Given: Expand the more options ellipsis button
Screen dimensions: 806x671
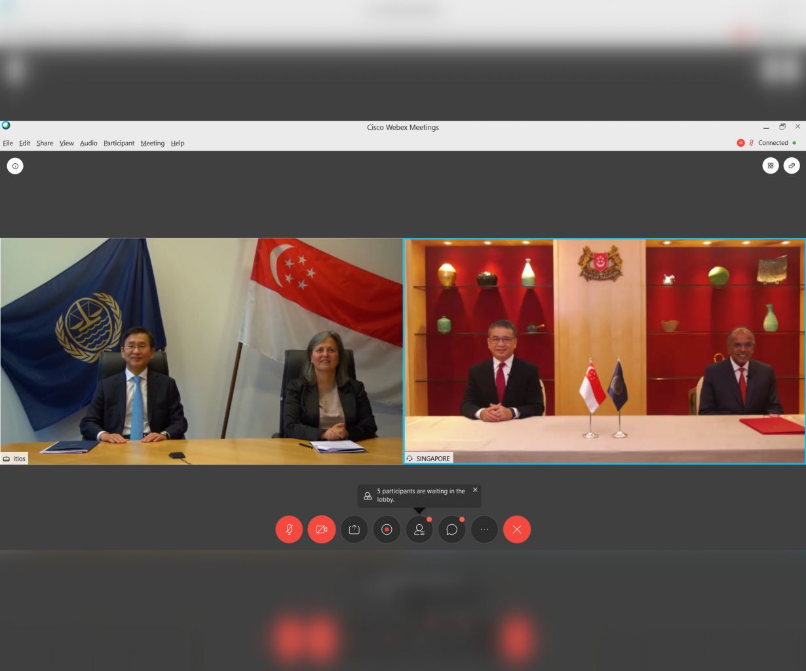Looking at the screenshot, I should (484, 529).
